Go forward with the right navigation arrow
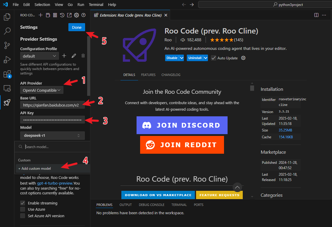Screen dimensions: 332x227 pyautogui.click(x=192, y=5)
